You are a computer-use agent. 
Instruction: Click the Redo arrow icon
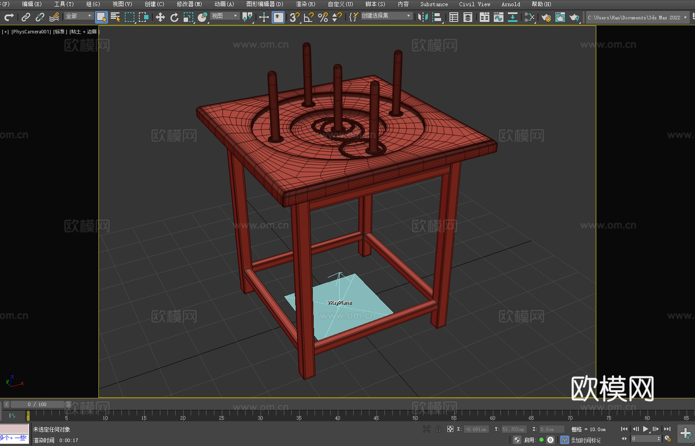coord(9,18)
